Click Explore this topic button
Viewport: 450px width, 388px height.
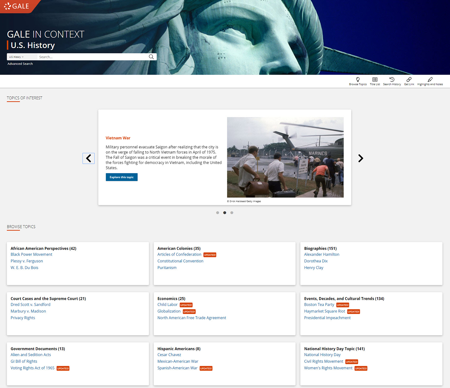(122, 177)
